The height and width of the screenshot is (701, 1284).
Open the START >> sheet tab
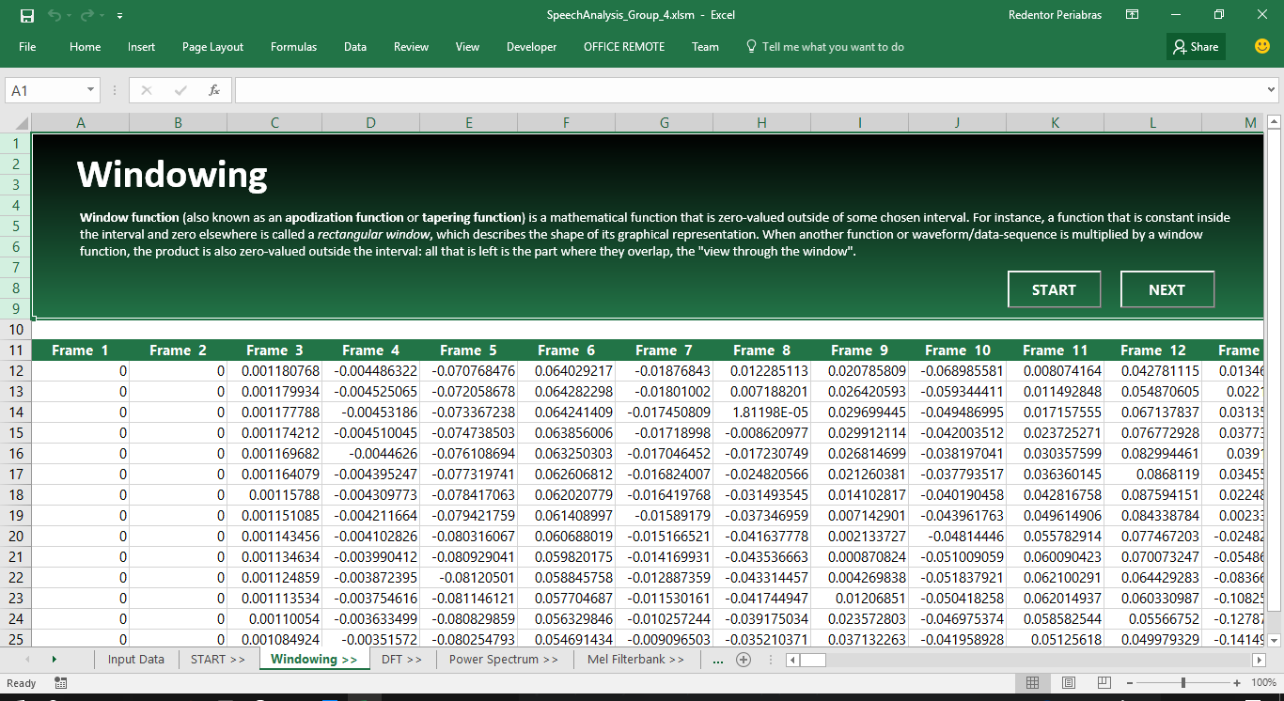point(218,660)
